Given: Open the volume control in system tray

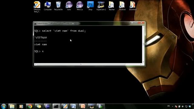Looking at the screenshot, I should tap(183, 106).
